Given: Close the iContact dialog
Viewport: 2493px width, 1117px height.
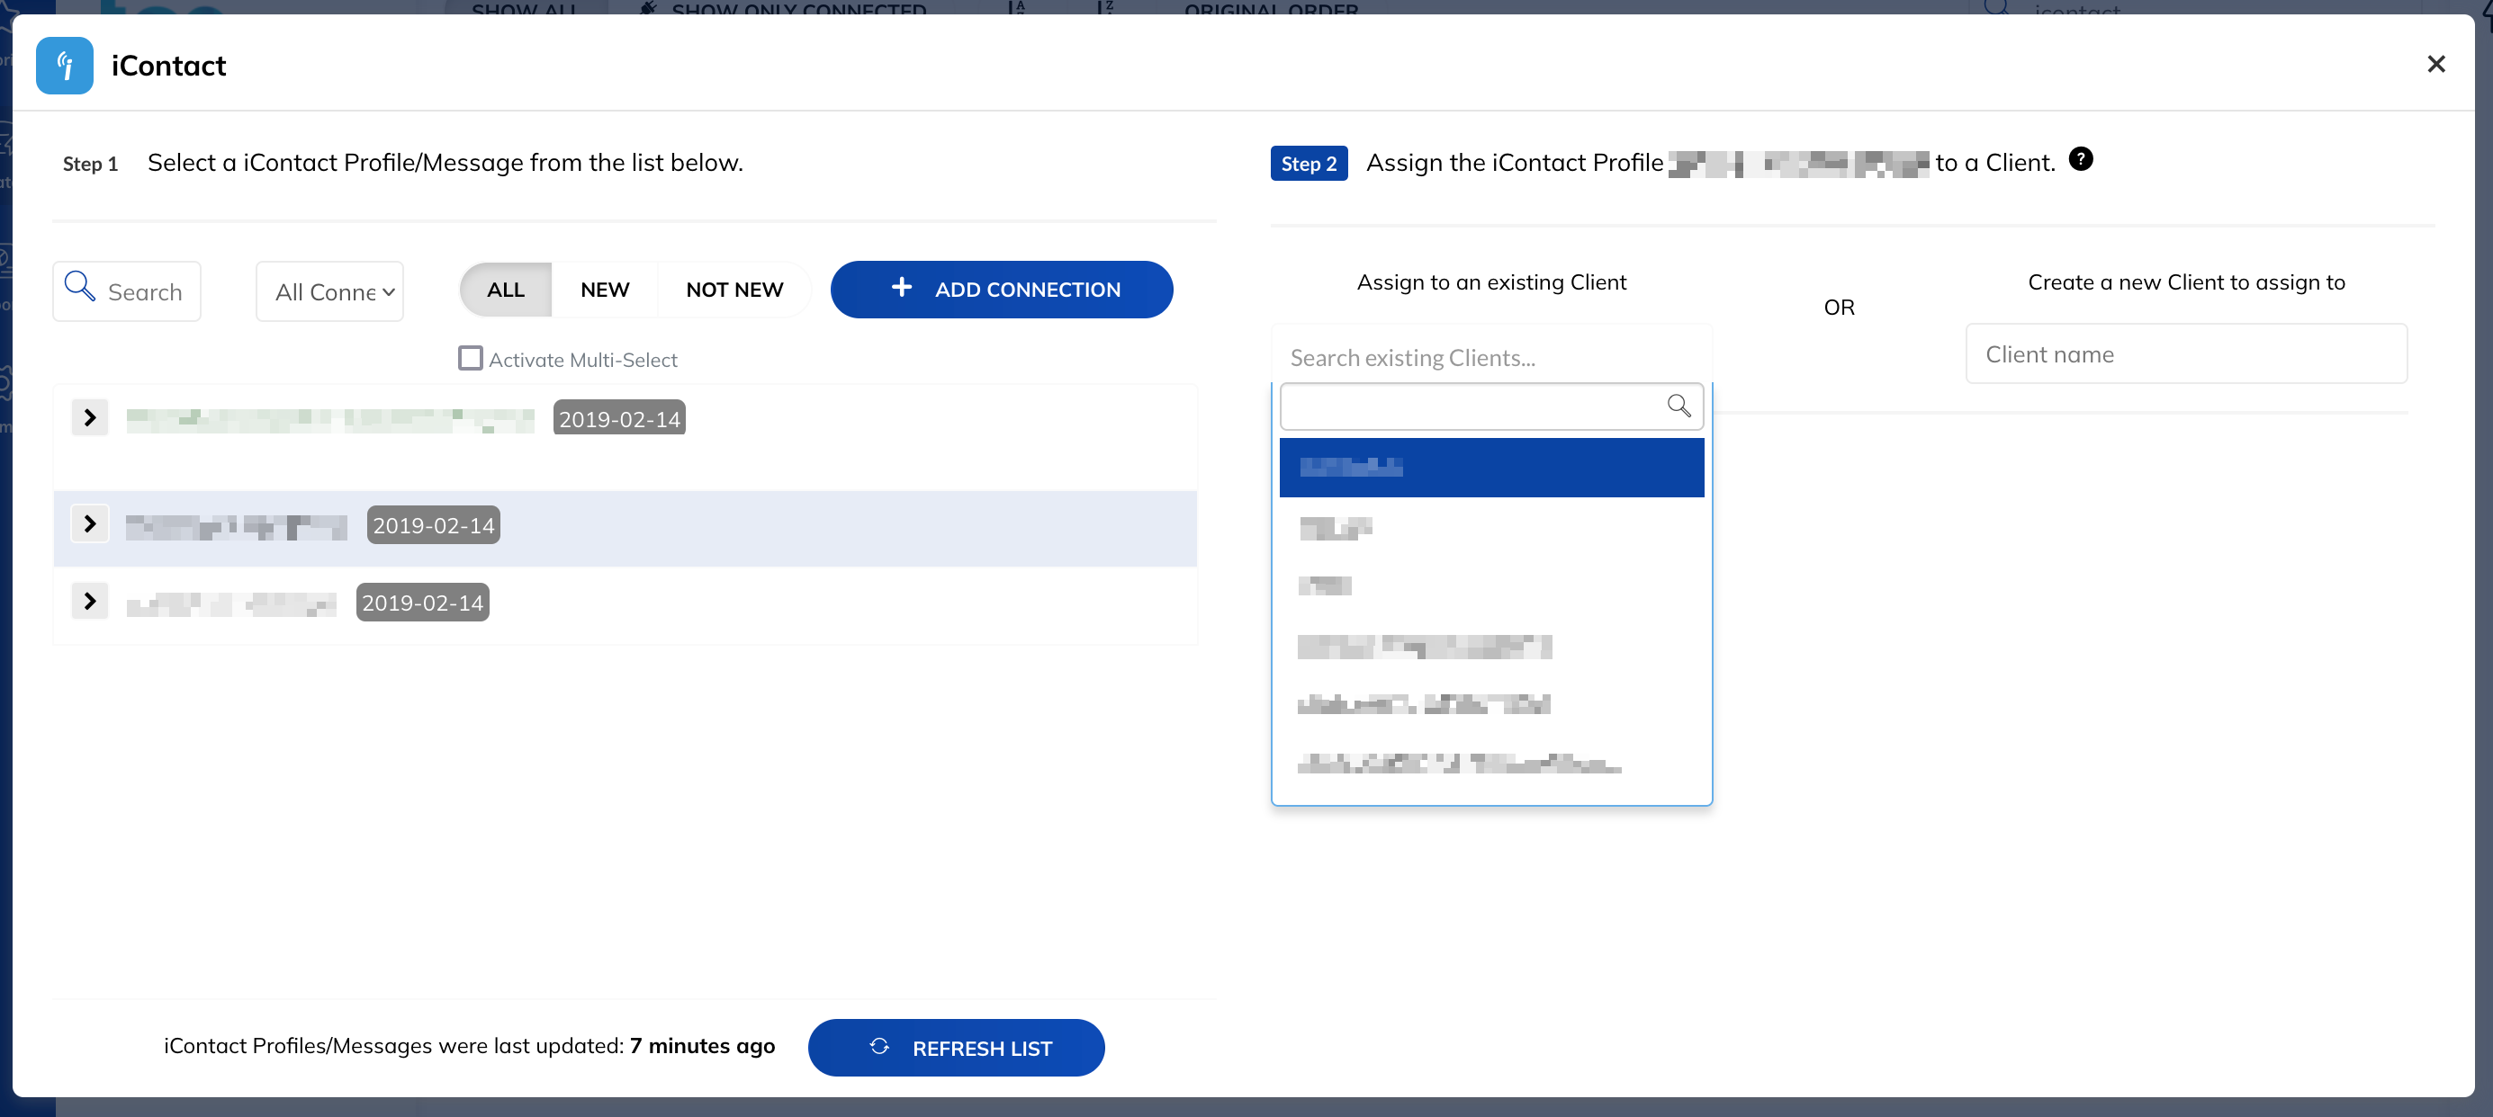Looking at the screenshot, I should point(2436,65).
